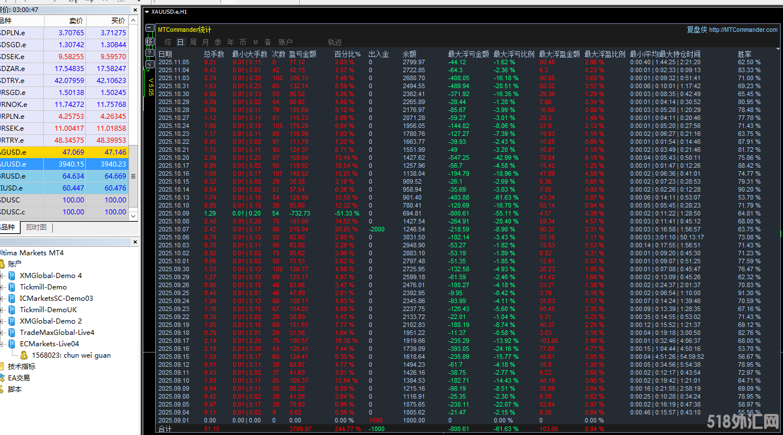Click the question mark help icon
The image size is (783, 435).
point(150,53)
